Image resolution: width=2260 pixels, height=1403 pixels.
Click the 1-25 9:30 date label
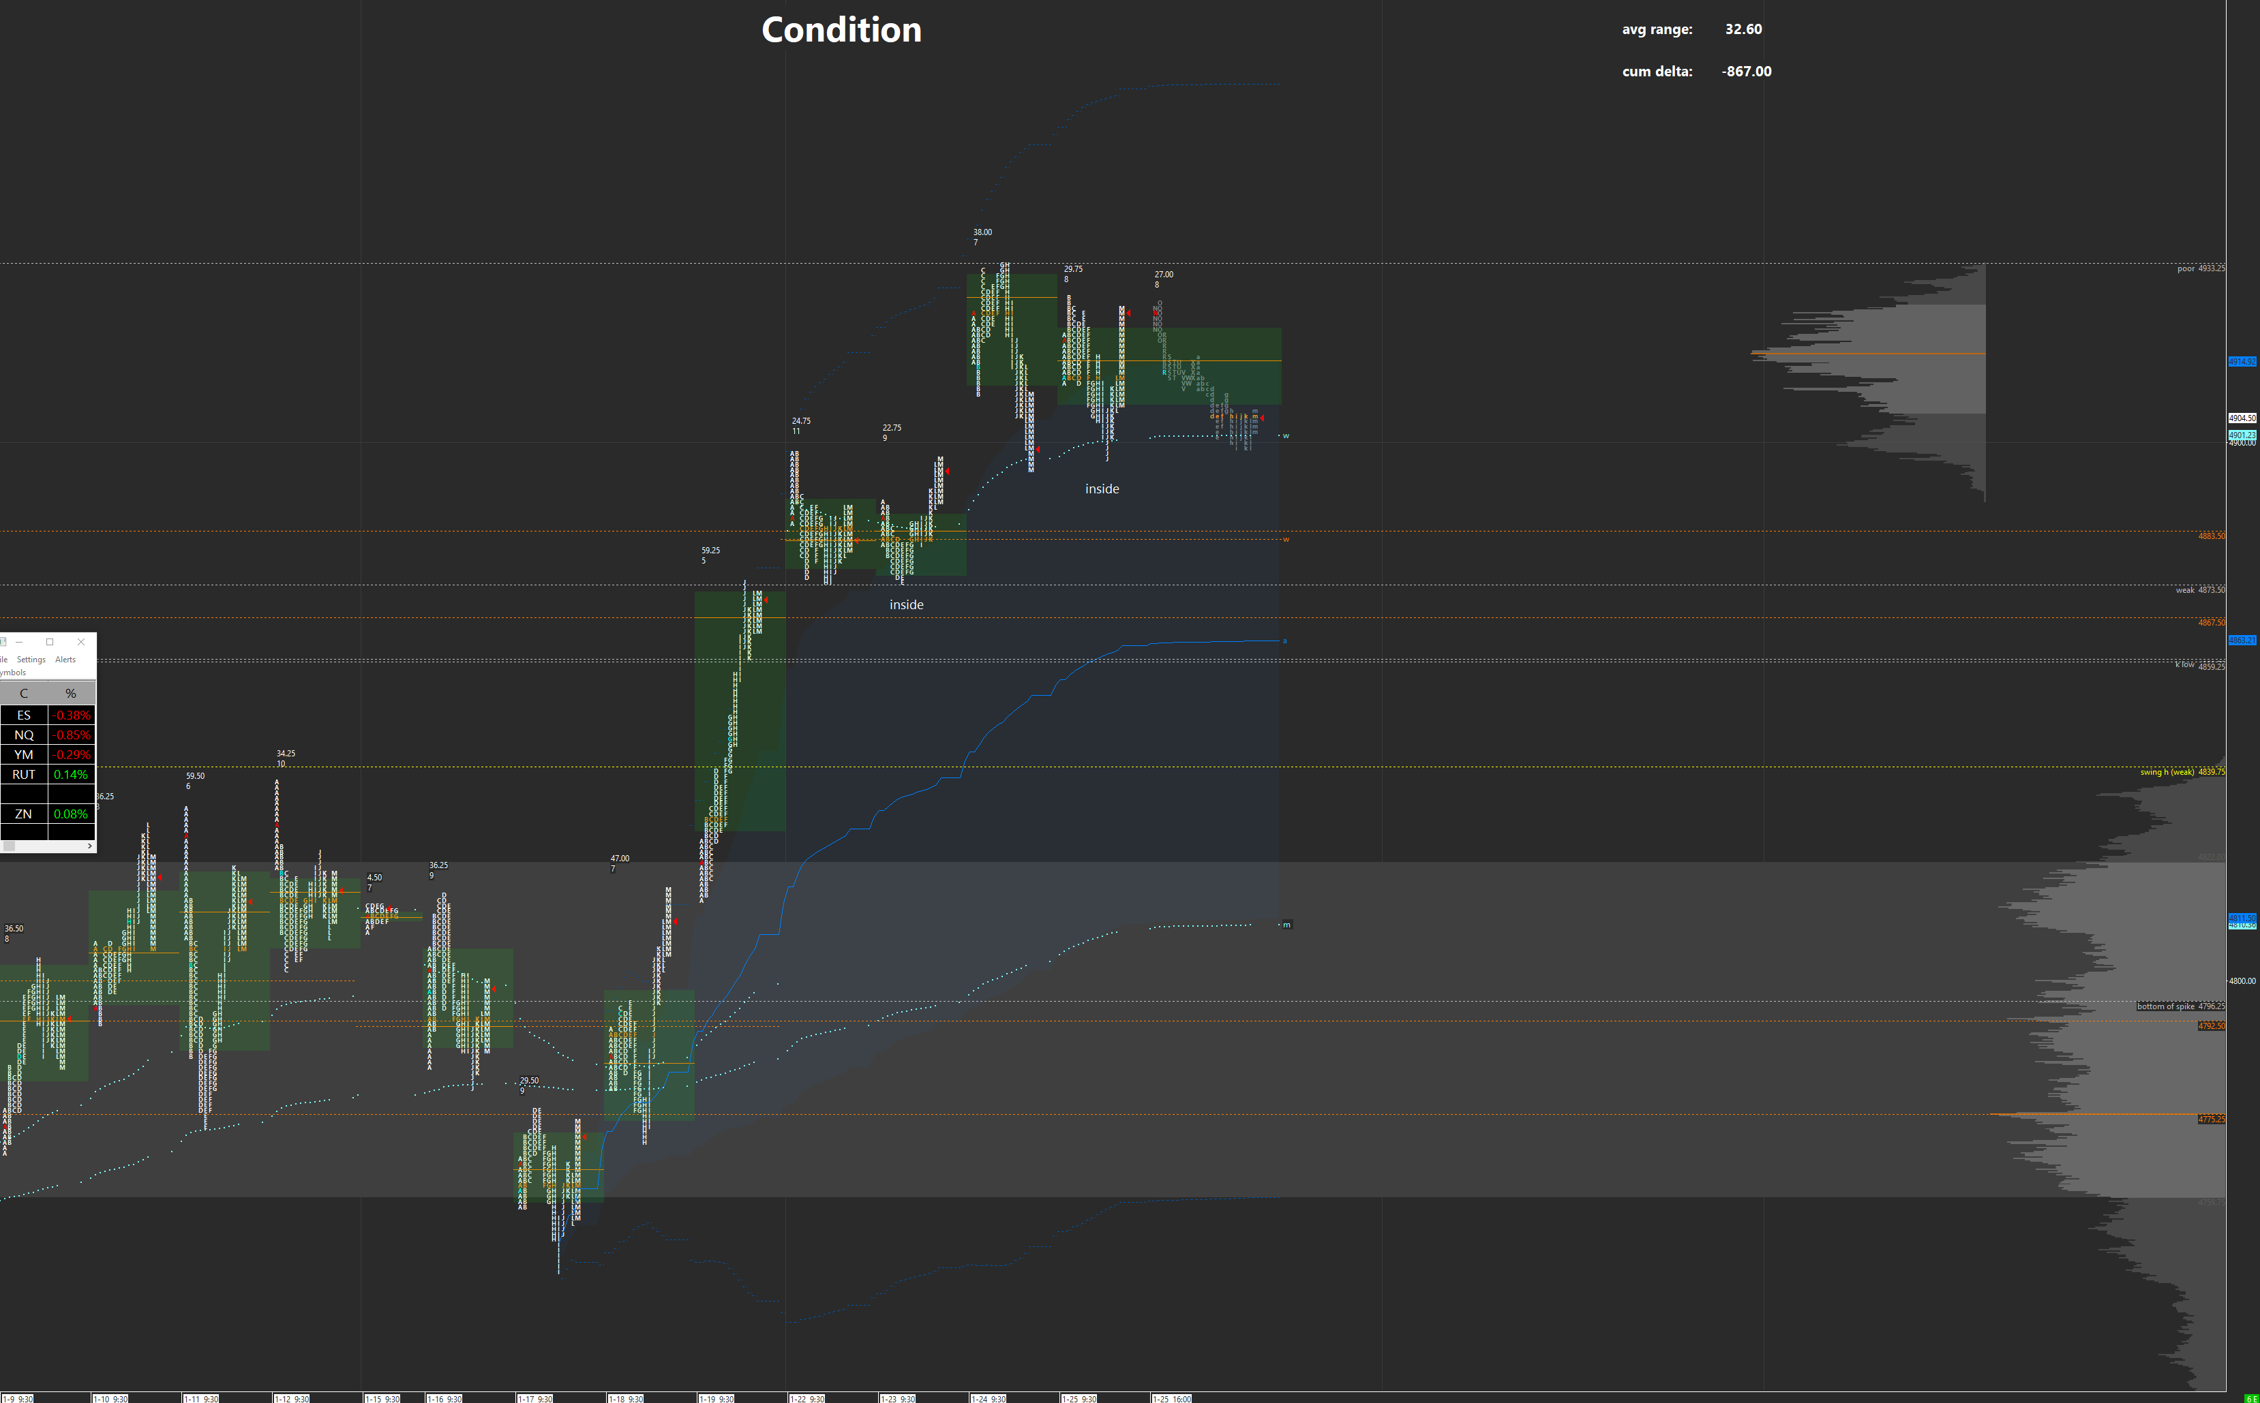coord(1079,1398)
